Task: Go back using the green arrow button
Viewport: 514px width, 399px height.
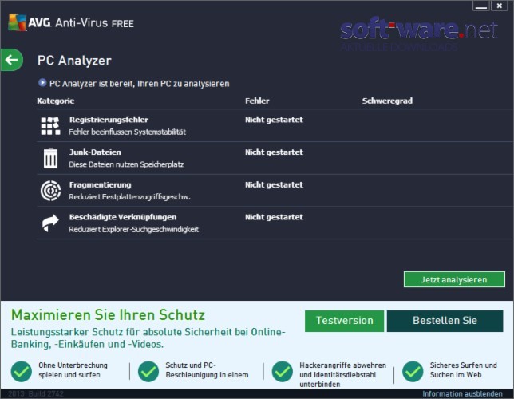Action: pos(12,60)
